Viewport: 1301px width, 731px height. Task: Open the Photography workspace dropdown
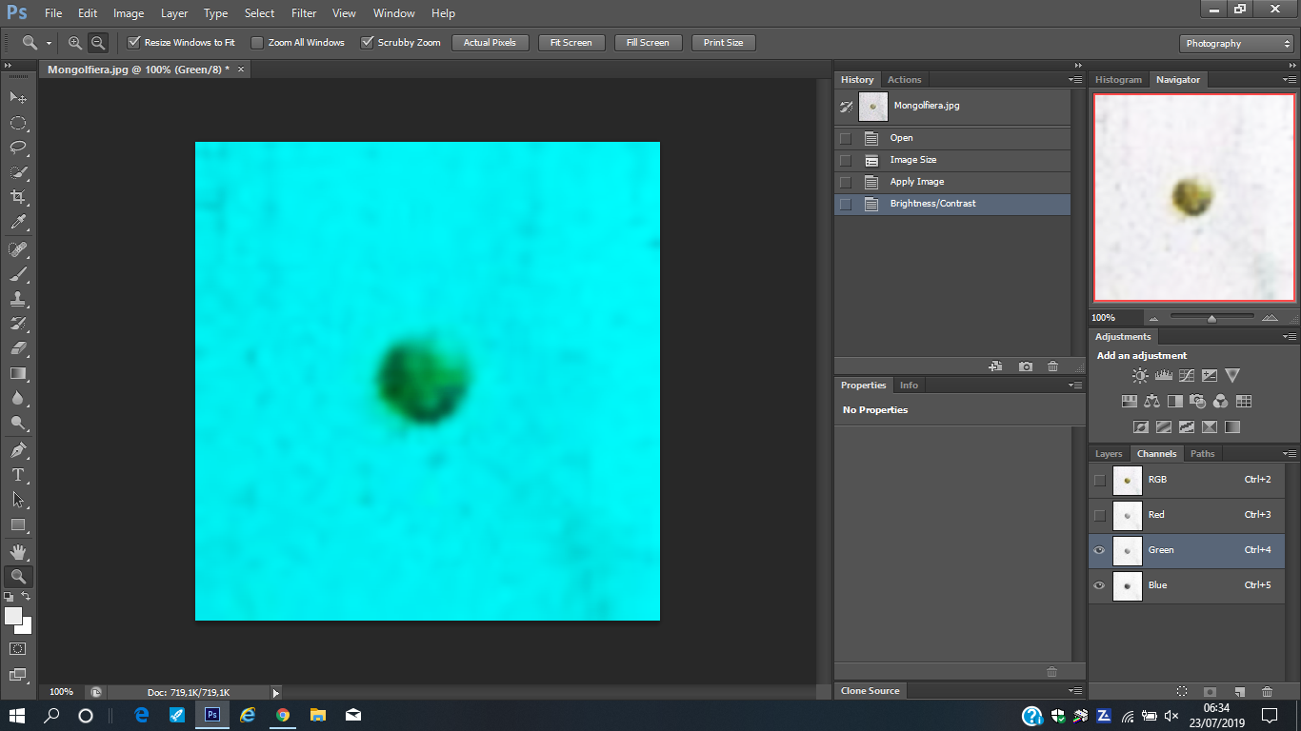(1236, 44)
